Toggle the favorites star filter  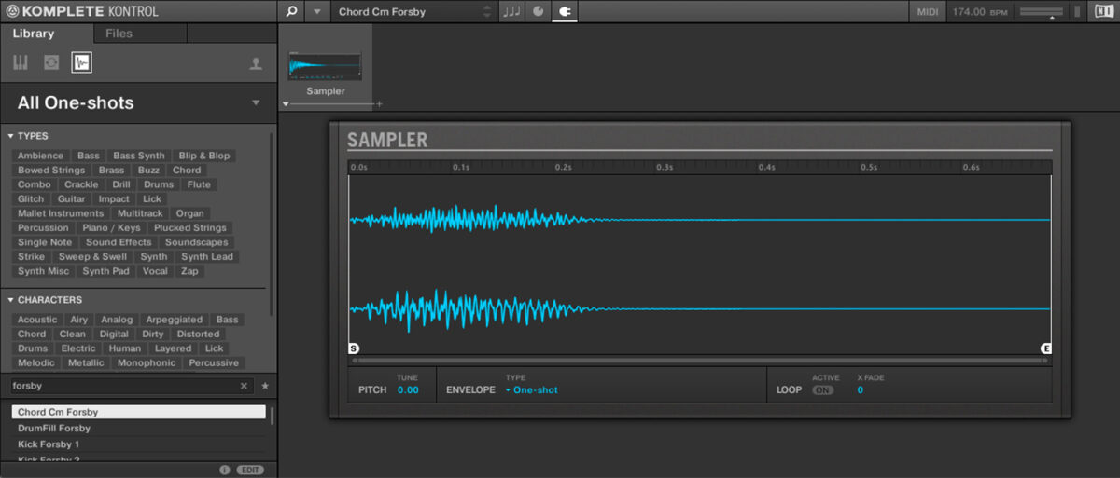click(265, 386)
